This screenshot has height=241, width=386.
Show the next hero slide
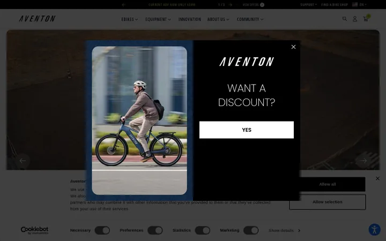[x=363, y=161]
